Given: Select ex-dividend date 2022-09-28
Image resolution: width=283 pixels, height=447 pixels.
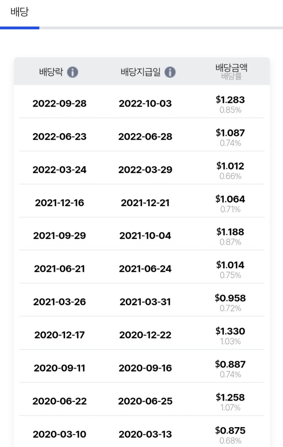Looking at the screenshot, I should pos(59,104).
